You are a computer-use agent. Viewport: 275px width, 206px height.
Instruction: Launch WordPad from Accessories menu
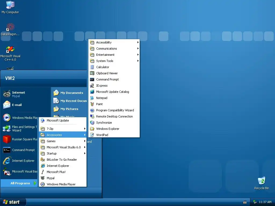point(114,135)
